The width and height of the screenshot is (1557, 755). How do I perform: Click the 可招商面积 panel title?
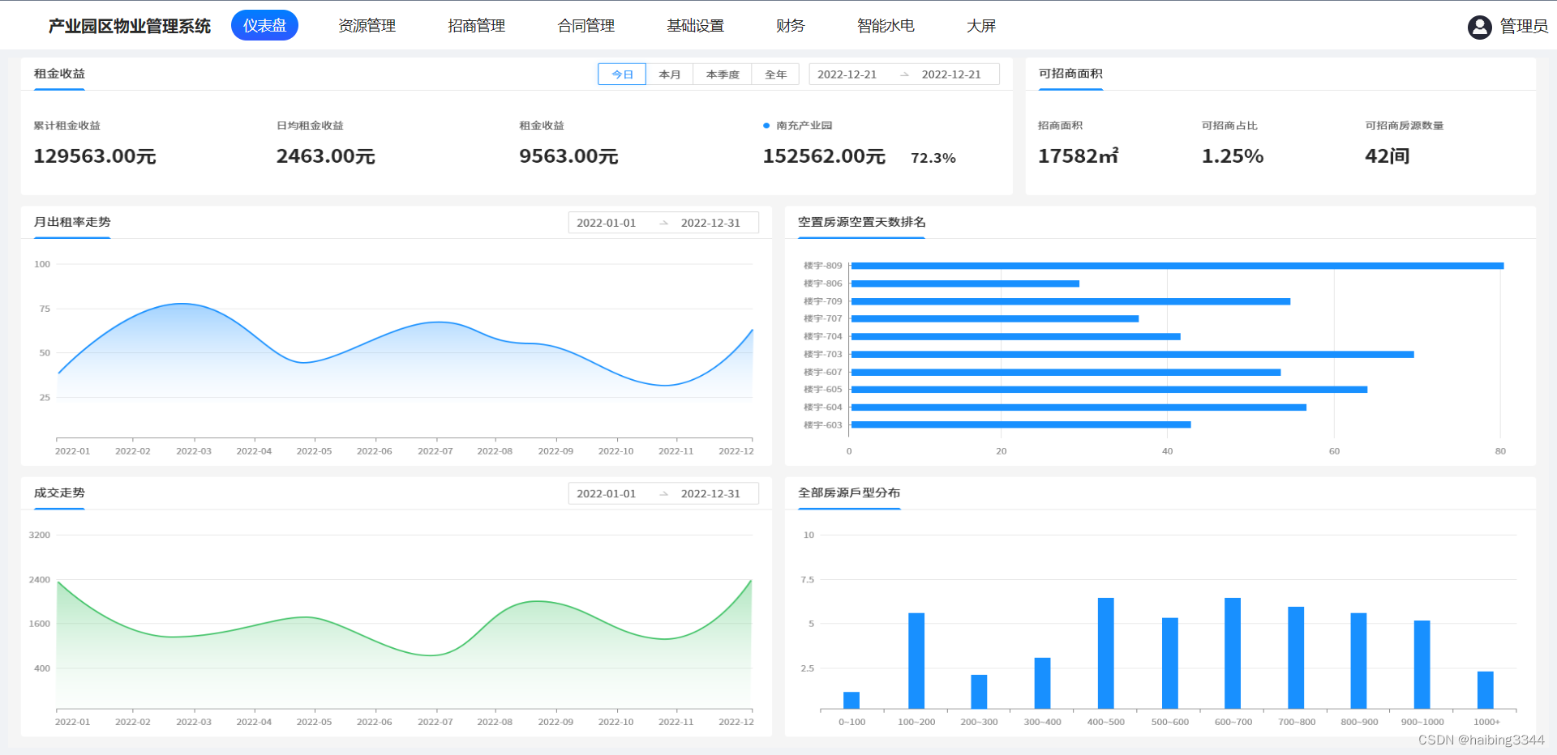[x=1070, y=74]
